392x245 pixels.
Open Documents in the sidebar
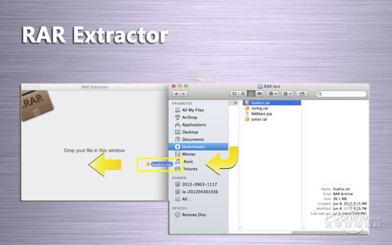pos(193,139)
